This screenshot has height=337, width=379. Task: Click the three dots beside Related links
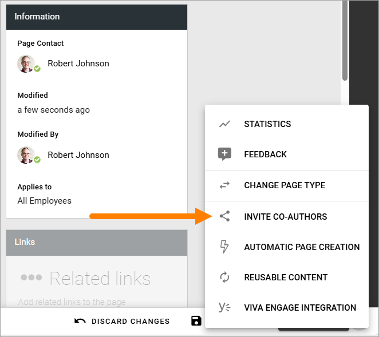[31, 277]
